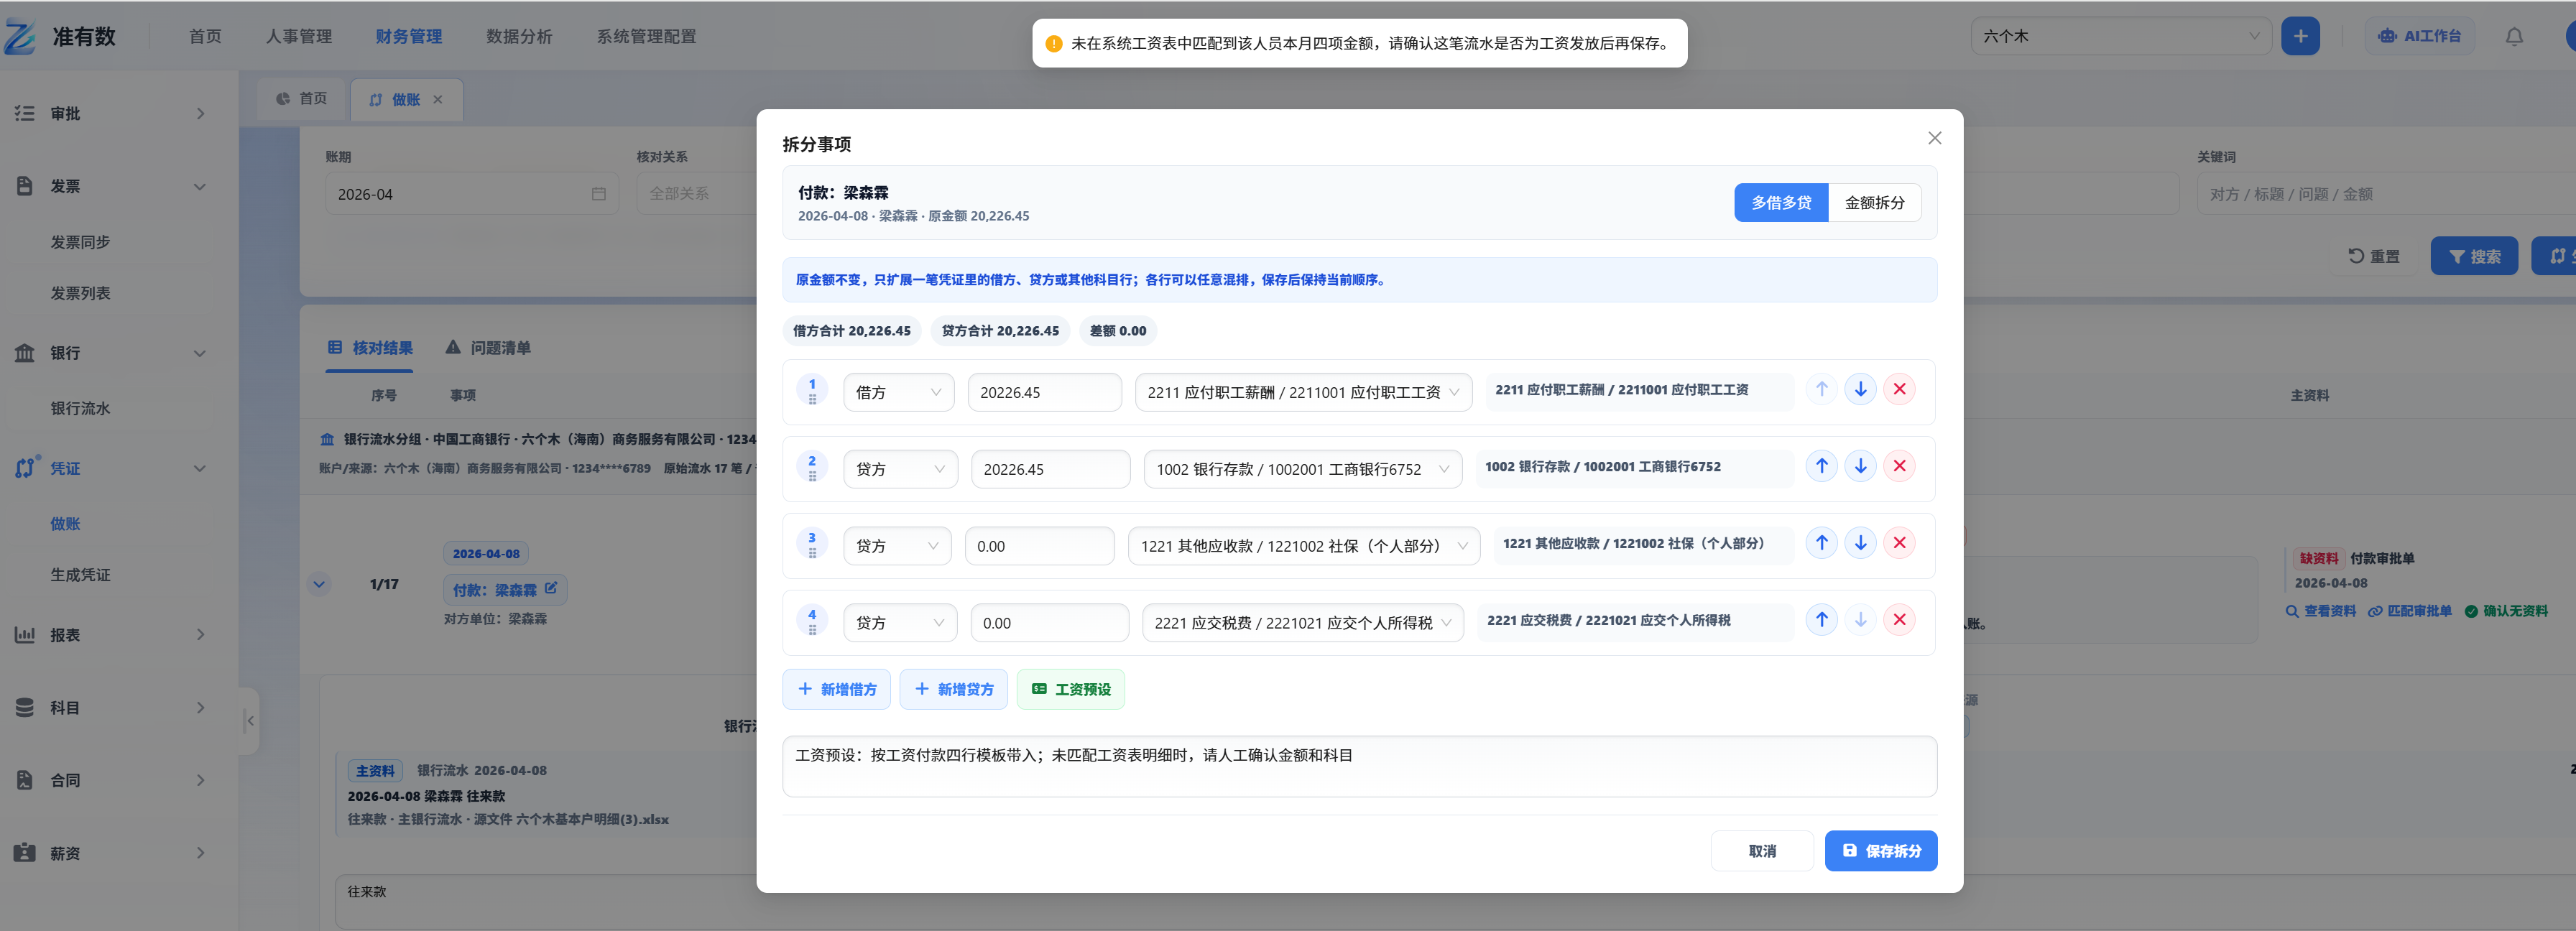Image resolution: width=2576 pixels, height=931 pixels.
Task: Click 取消 button
Action: (x=1762, y=851)
